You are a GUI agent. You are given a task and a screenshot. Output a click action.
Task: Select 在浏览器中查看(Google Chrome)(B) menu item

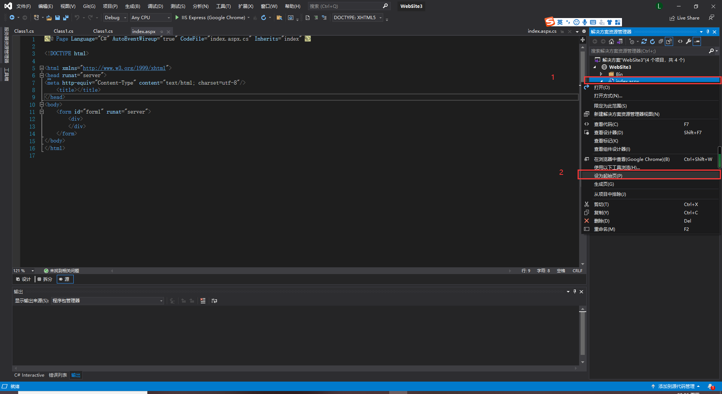click(651, 159)
